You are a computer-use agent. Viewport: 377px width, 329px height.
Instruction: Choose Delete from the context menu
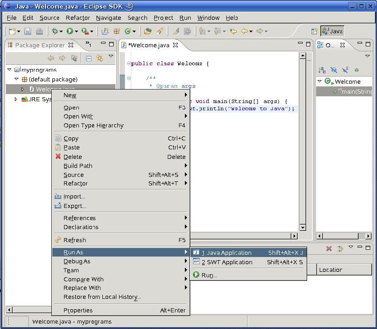pos(121,157)
